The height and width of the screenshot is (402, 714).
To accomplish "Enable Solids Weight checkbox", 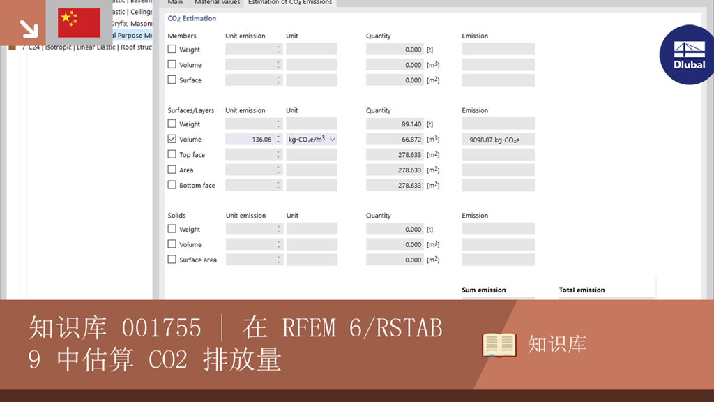I will [x=172, y=229].
